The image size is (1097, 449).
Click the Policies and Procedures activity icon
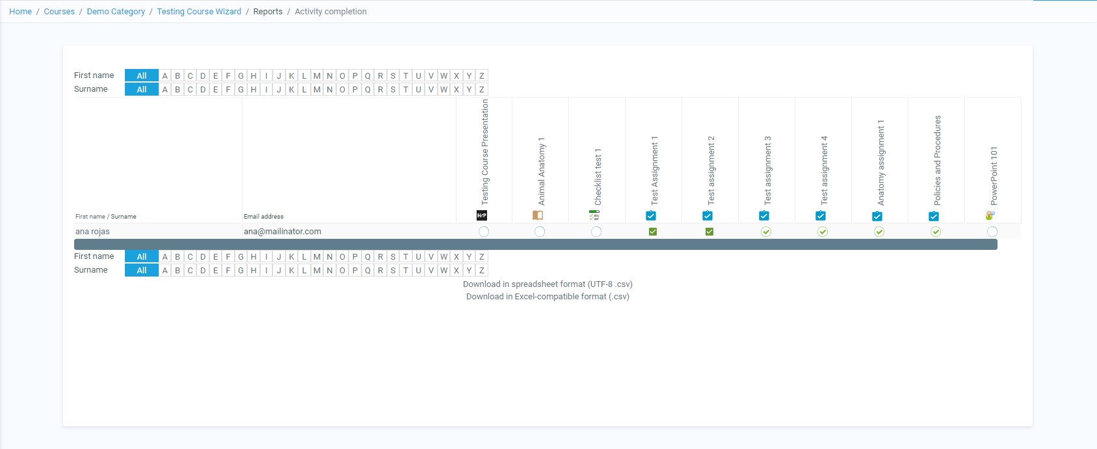[934, 216]
